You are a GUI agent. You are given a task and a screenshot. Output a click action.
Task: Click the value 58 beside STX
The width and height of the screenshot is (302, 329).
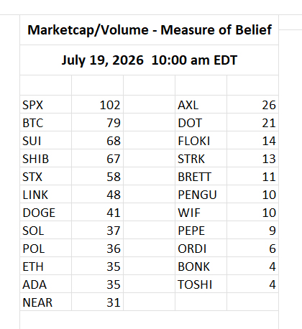[x=97, y=176]
